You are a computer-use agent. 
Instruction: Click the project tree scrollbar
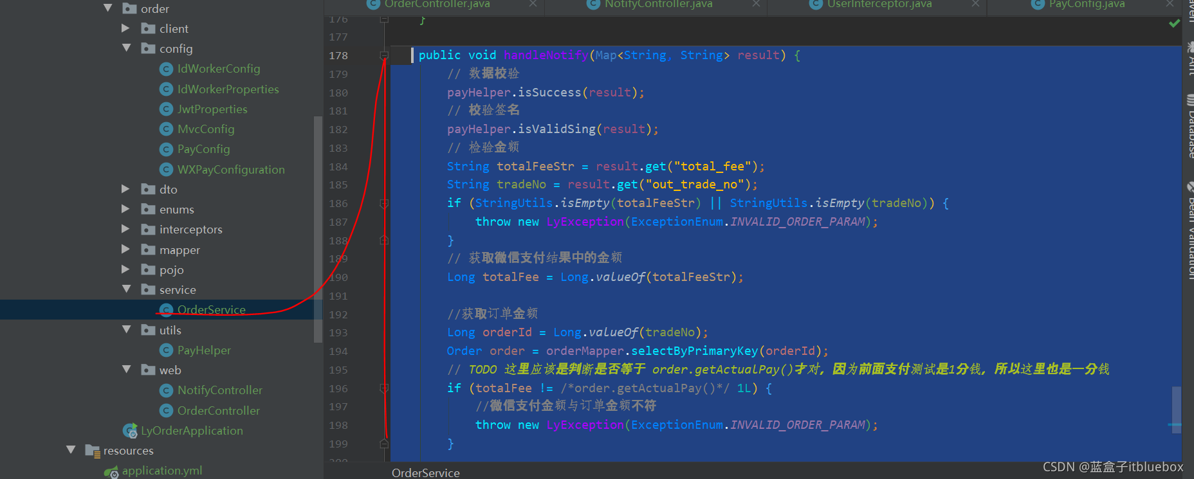317,230
